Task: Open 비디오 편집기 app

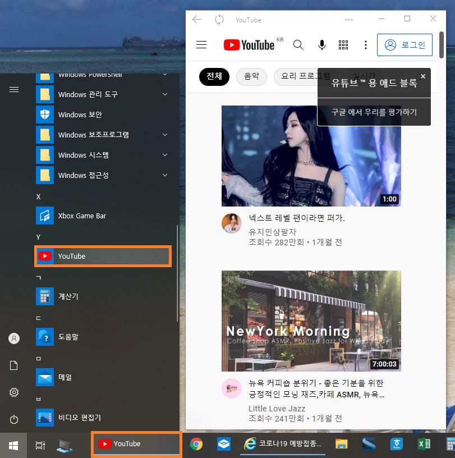Action: 103,418
